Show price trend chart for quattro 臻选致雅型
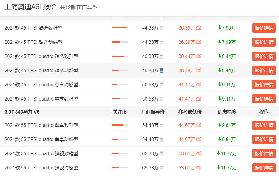This screenshot has height=178, width=279. [x=198, y=56]
